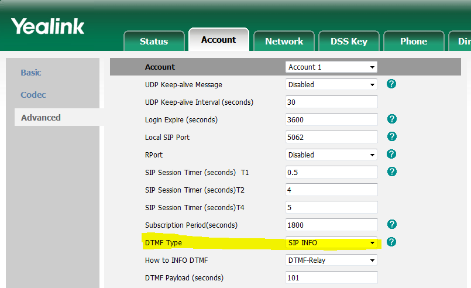Expand UDP Keep-alive Message dropdown

[331, 85]
